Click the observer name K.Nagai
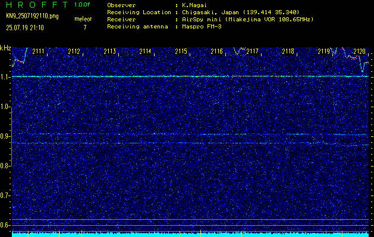The image size is (374, 237). [194, 5]
